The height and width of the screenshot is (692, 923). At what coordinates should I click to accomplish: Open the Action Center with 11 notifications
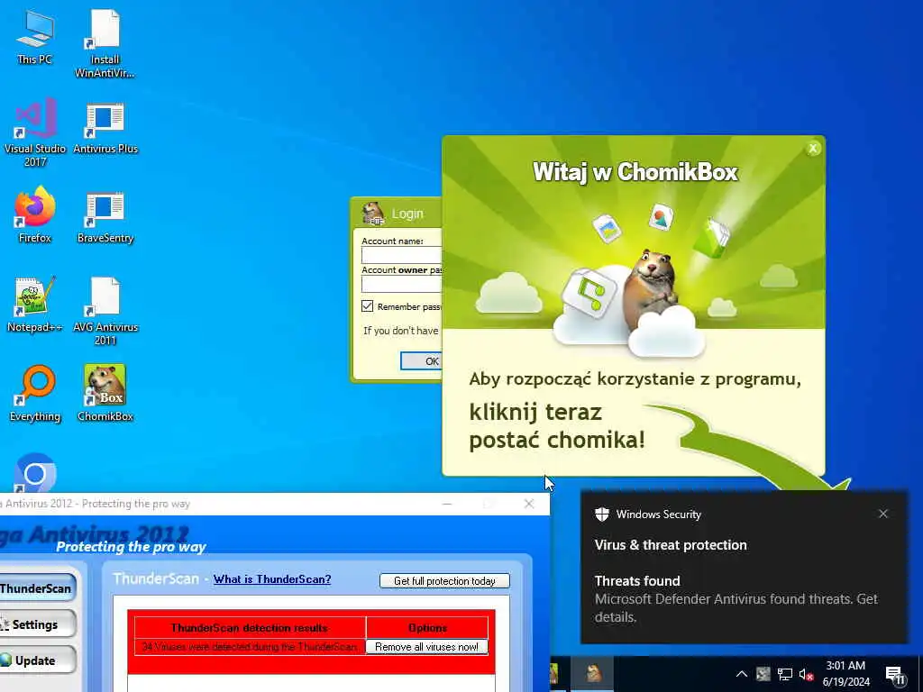click(894, 675)
